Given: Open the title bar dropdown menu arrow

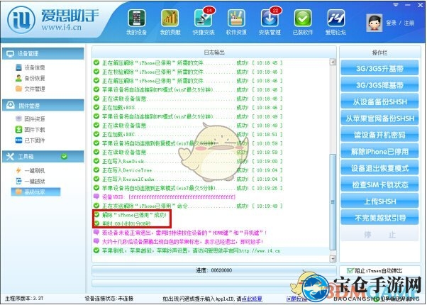Looking at the screenshot, I should tap(396, 5).
